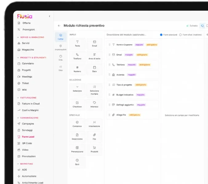Image resolution: width=208 pixels, height=184 pixels.
Task: Collapse the Flusia sidebar with the chevron
Action: click(x=50, y=16)
